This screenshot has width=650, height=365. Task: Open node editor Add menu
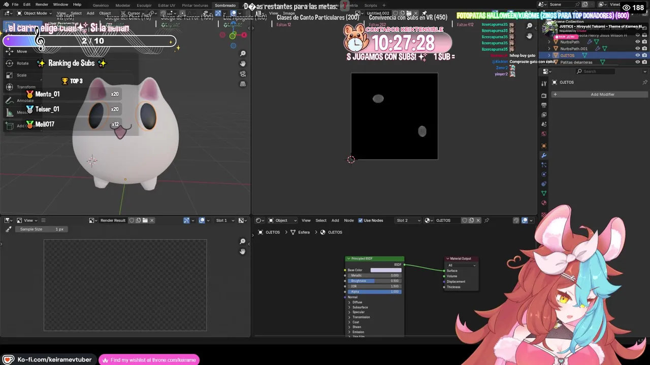pyautogui.click(x=335, y=221)
